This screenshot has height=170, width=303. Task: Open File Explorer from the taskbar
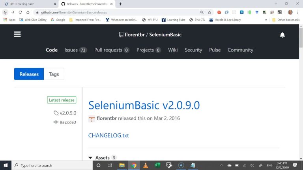click(x=122, y=165)
